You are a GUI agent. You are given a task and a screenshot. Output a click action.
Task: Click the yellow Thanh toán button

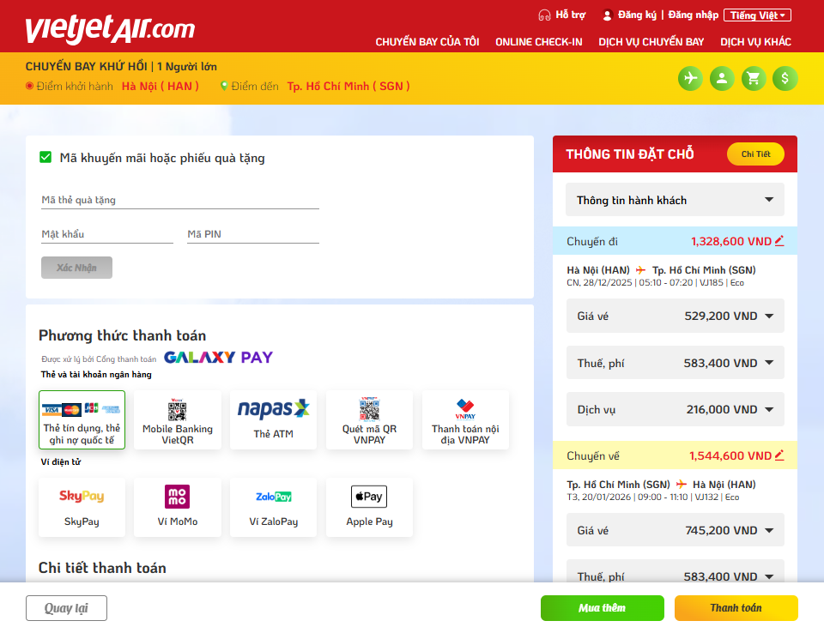(736, 608)
